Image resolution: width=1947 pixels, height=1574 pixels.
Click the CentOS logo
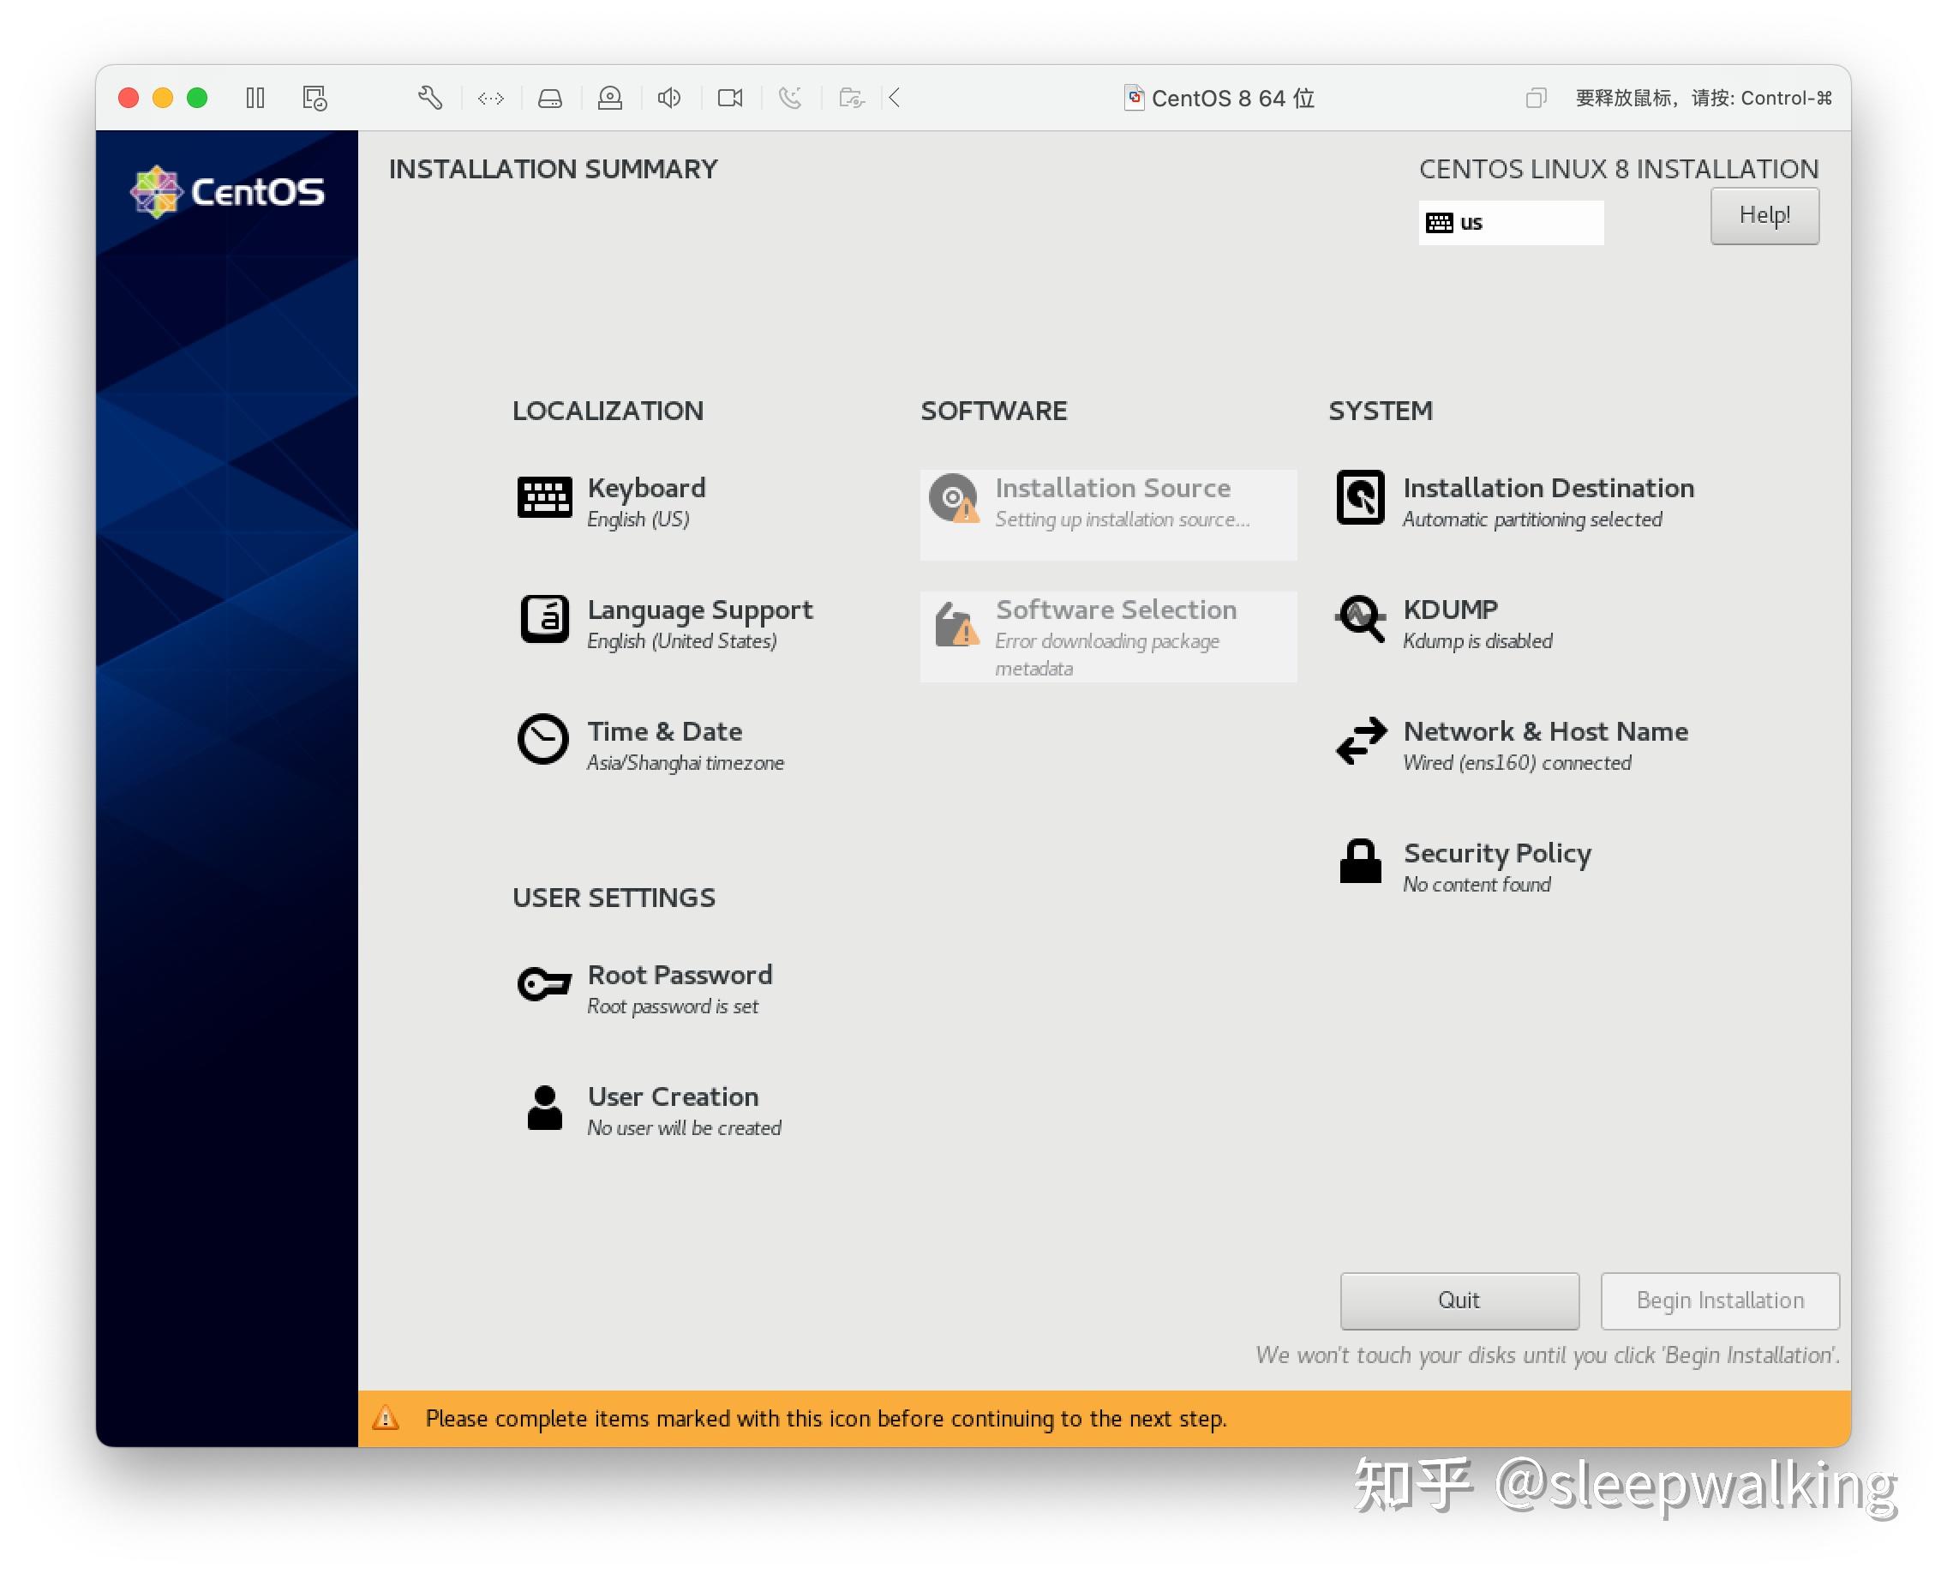pyautogui.click(x=226, y=191)
